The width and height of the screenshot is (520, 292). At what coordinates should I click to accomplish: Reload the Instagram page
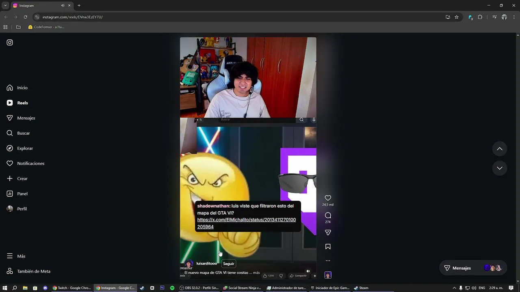click(25, 17)
